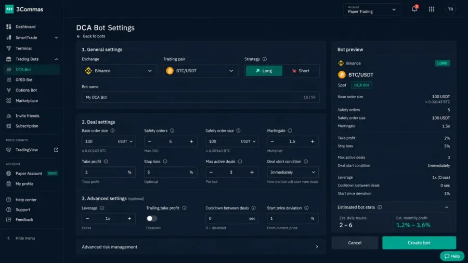Click info icon beside Base order size

(112, 130)
